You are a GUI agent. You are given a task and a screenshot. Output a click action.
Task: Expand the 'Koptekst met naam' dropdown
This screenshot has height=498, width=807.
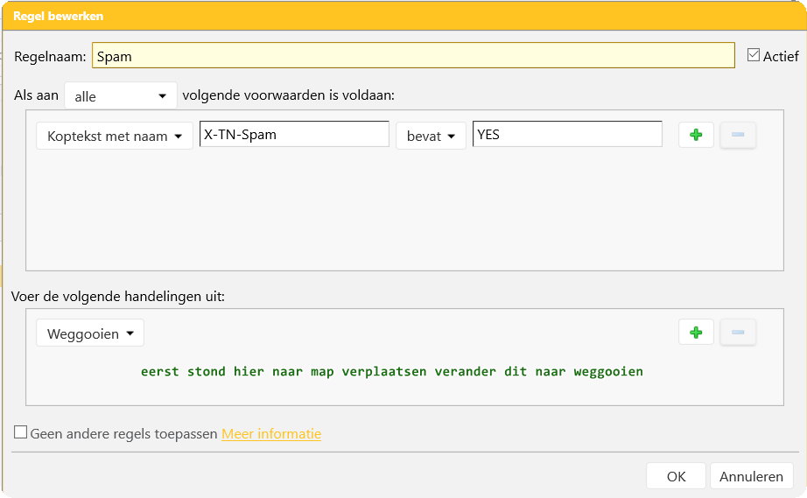[114, 136]
